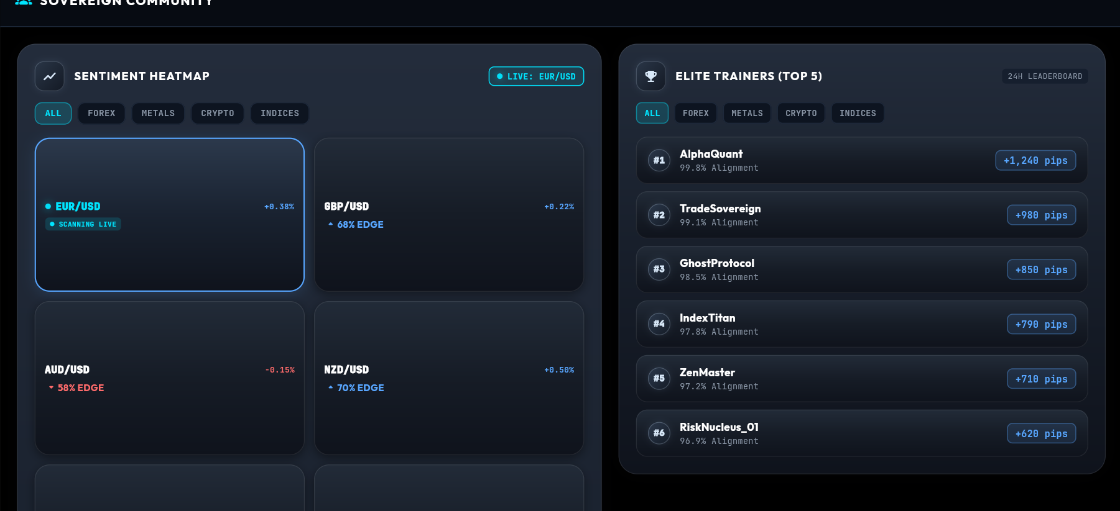
Task: Click the -0.15% change value
Action: [280, 370]
